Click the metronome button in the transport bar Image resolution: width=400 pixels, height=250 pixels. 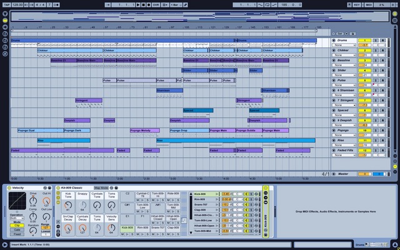[x=56, y=5]
